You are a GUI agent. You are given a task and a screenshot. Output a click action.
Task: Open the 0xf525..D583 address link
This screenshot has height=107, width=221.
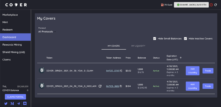[x=113, y=71]
